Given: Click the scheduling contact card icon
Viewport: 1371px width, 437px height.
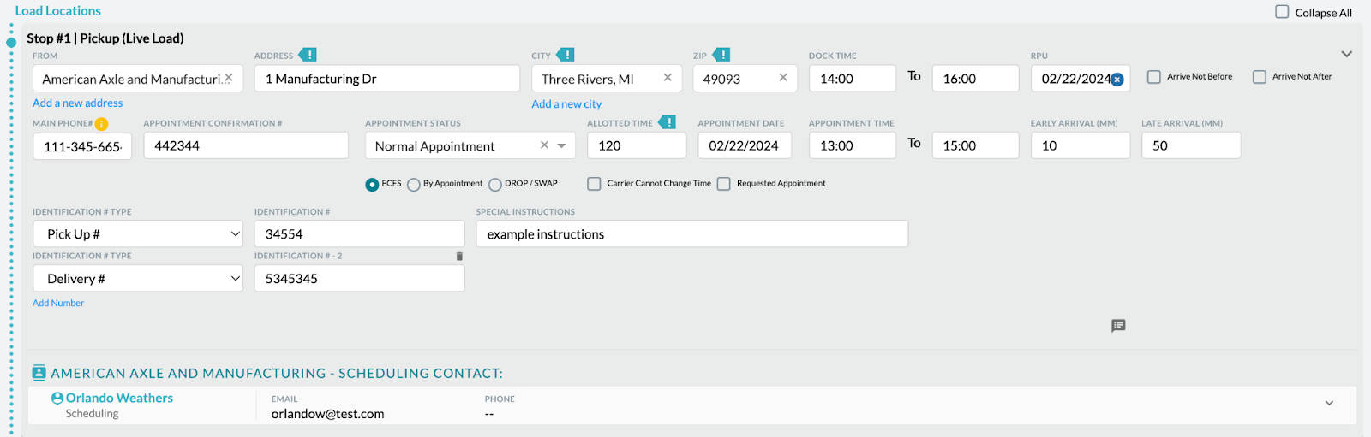Looking at the screenshot, I should coord(39,373).
